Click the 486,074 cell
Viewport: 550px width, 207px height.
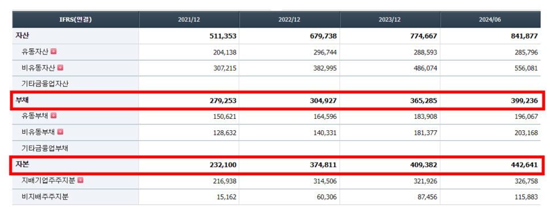[425, 68]
